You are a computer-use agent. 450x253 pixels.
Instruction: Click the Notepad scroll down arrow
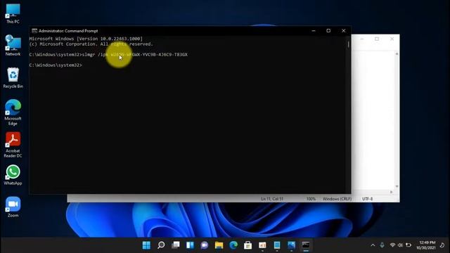coord(397,186)
